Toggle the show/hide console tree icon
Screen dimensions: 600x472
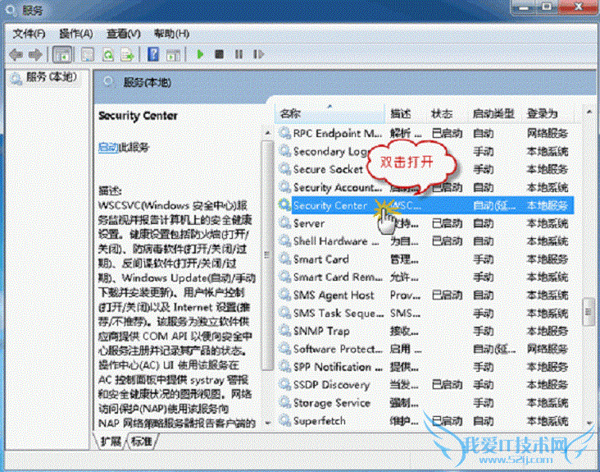[x=62, y=55]
